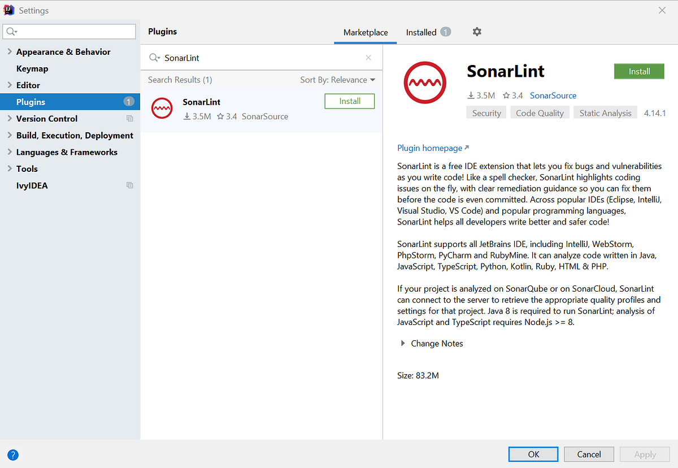Install SonarLint with the green Install button

click(x=639, y=71)
